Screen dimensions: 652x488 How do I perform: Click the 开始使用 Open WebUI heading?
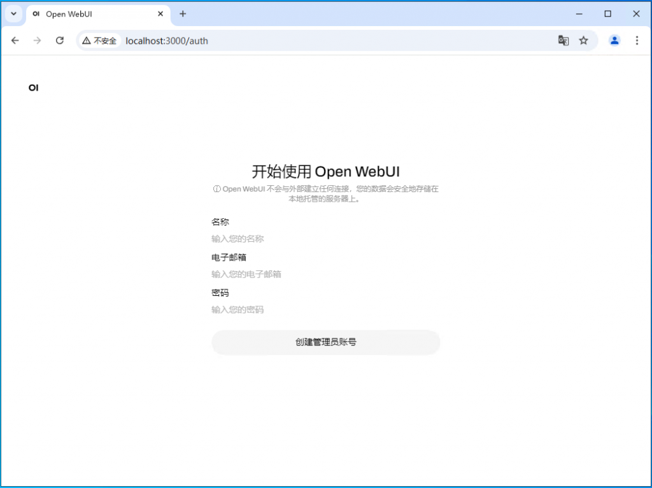[x=325, y=171]
